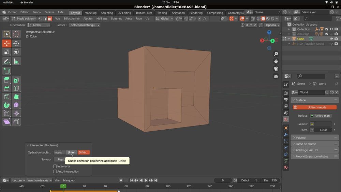Viewport: 341px width, 192px height.
Task: Switch to vertex select mode
Action: (x=41, y=19)
